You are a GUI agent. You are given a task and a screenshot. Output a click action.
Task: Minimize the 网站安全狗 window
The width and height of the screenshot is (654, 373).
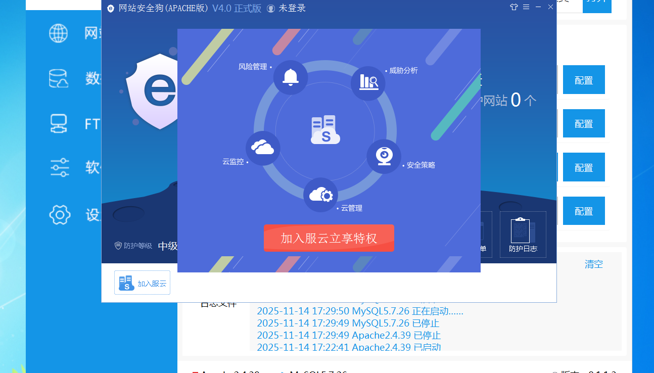pos(538,7)
